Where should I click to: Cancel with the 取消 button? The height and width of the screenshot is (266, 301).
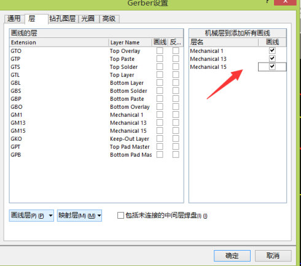273,256
